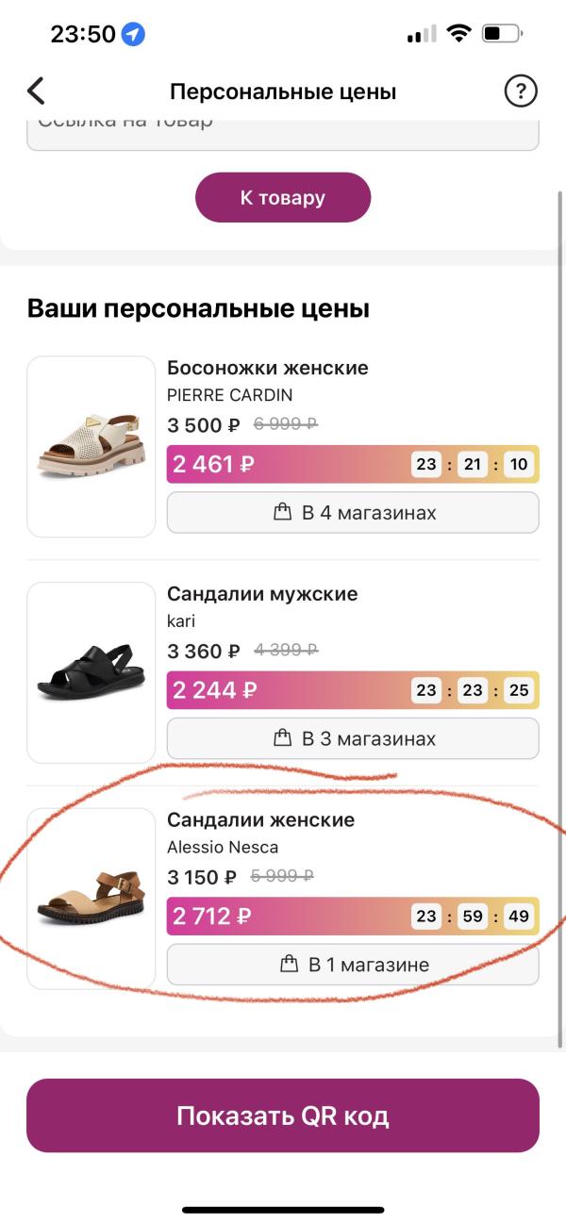The width and height of the screenshot is (566, 1223).
Task: Tap the Wi-Fi status icon
Action: click(459, 34)
